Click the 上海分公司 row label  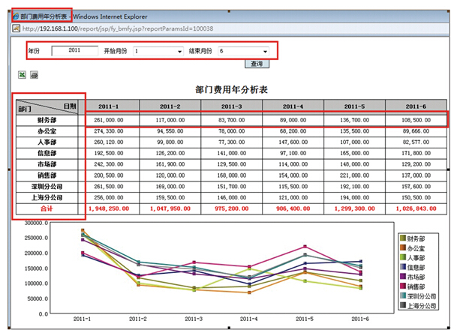(47, 196)
